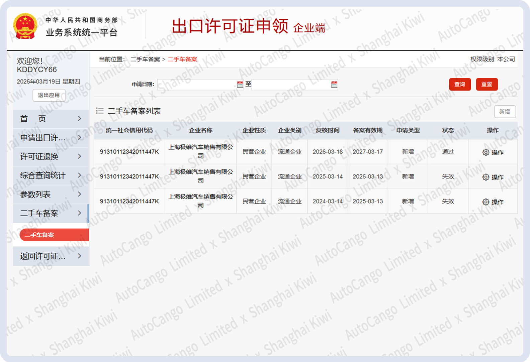
Task: Select the 2027-03-17 validity date cell
Action: [368, 152]
